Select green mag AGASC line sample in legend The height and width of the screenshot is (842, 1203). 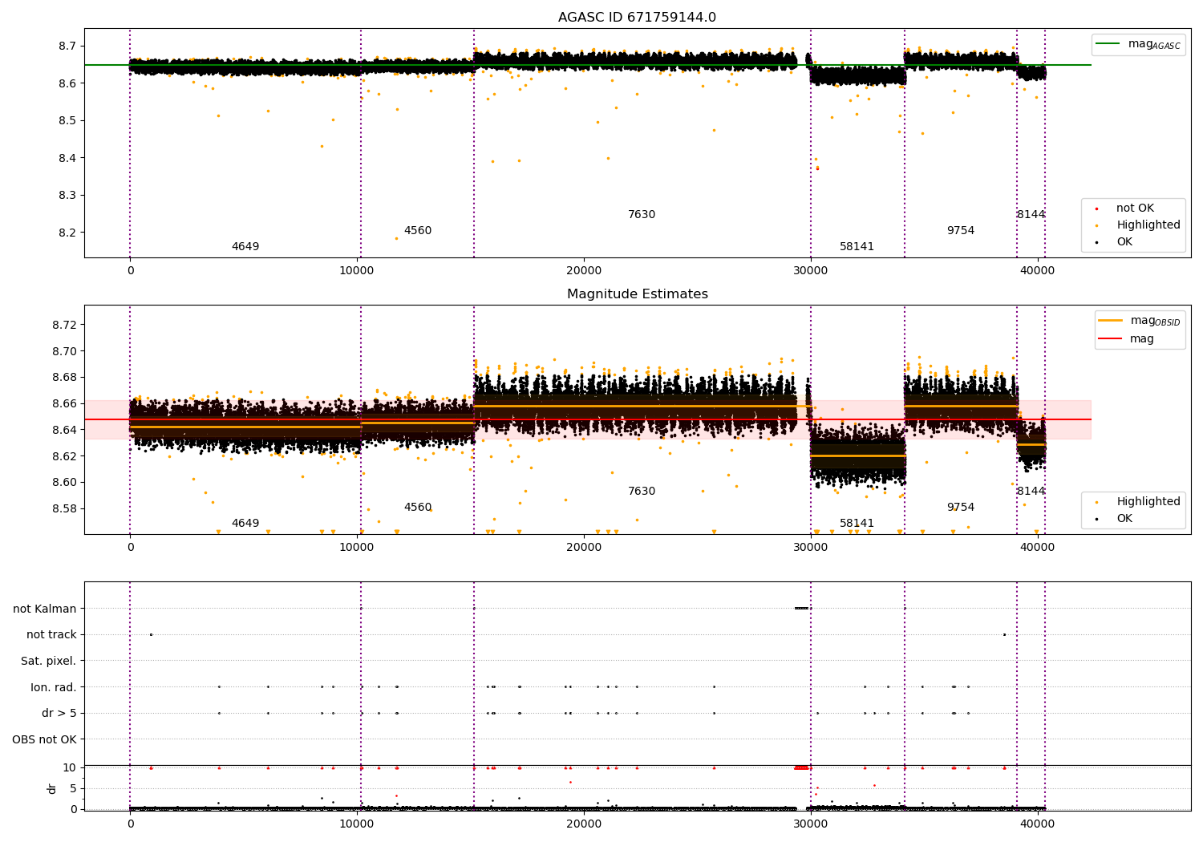point(1108,43)
